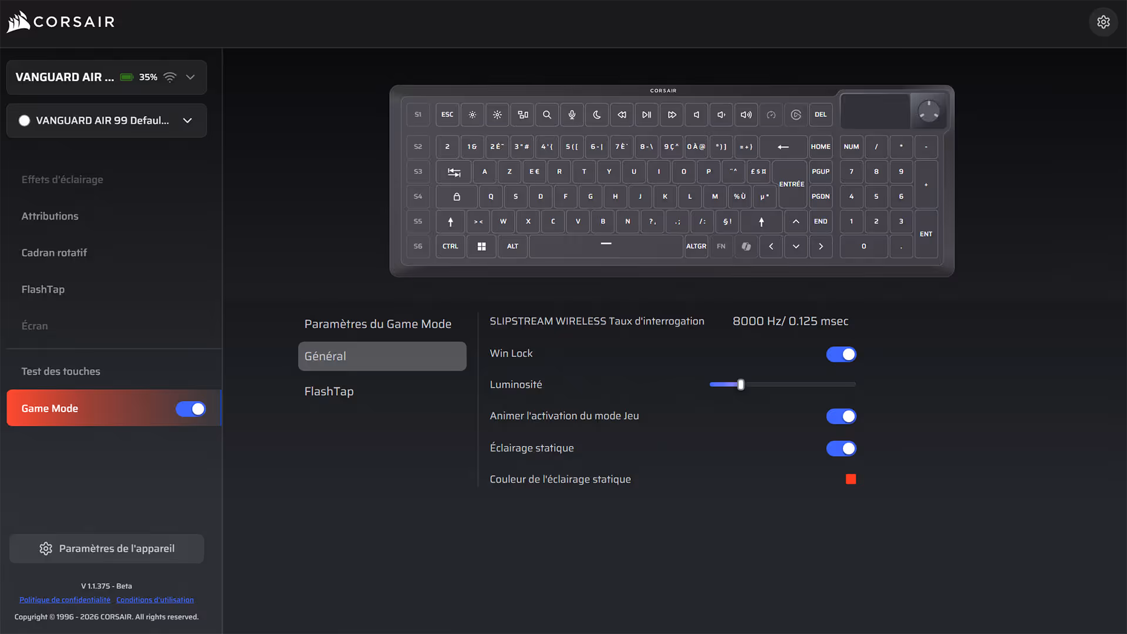Image resolution: width=1127 pixels, height=634 pixels.
Task: Toggle Éclairage statique switch
Action: coord(841,448)
